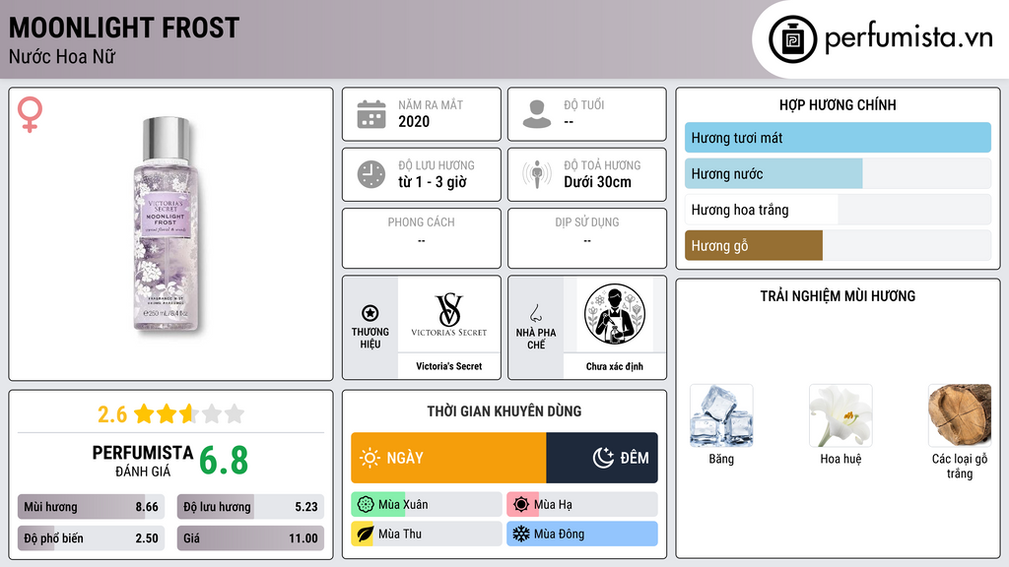Click the Chưa xác định perfumer label

pos(615,366)
